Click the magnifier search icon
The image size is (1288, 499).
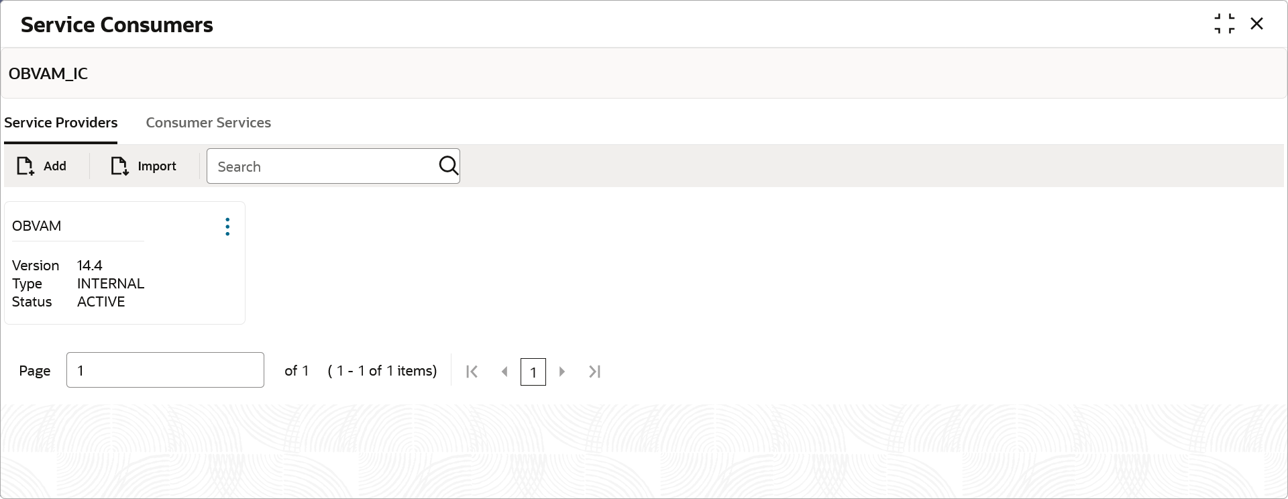(x=448, y=166)
